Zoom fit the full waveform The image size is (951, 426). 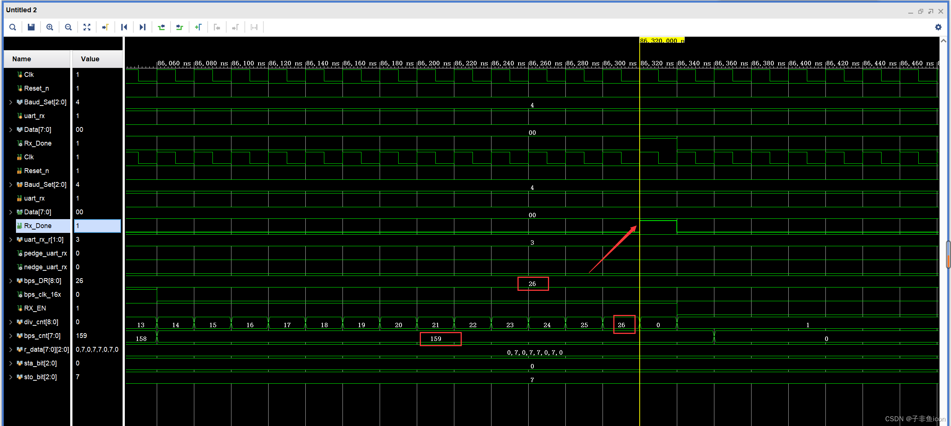tap(87, 27)
